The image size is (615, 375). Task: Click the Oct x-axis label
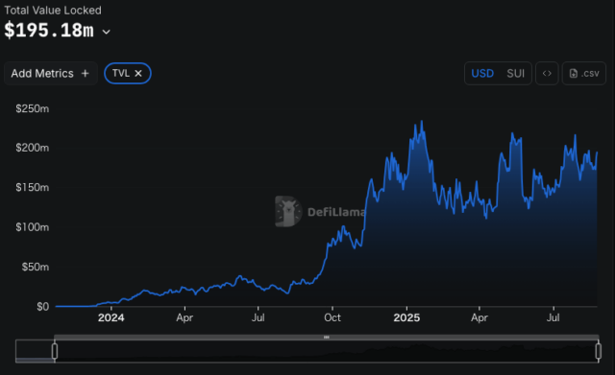point(332,317)
